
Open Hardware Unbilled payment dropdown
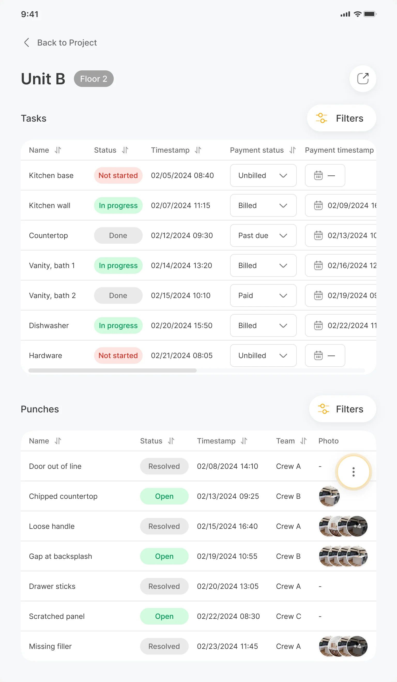(x=263, y=355)
